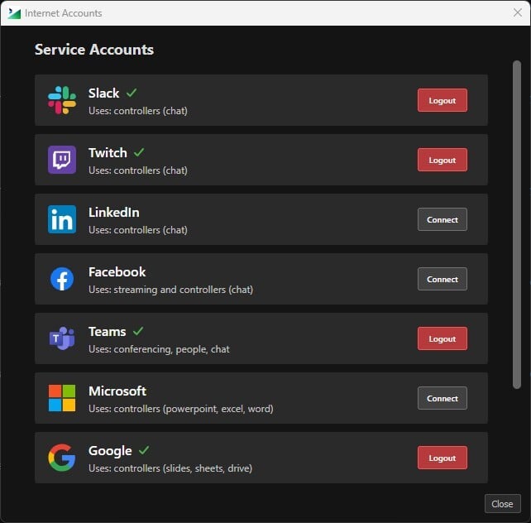This screenshot has width=531, height=523.
Task: Click the green checkmark beside Teams
Action: tap(138, 331)
